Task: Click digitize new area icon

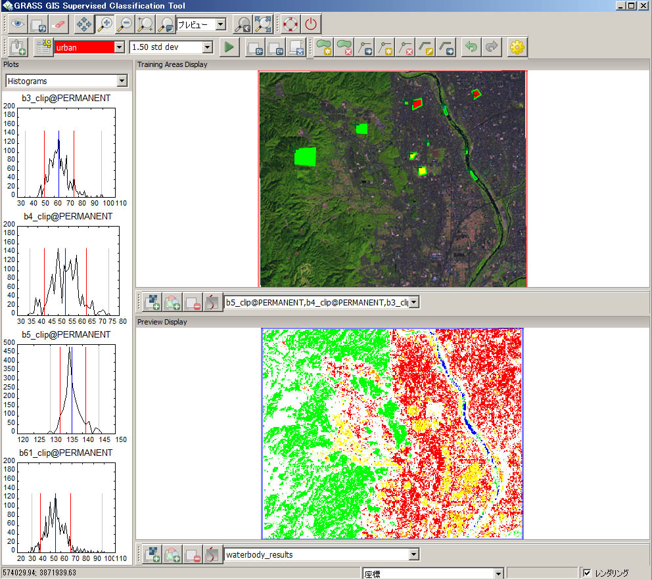Action: [x=323, y=47]
